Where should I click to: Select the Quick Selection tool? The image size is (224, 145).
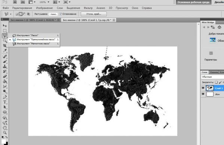tap(5, 41)
